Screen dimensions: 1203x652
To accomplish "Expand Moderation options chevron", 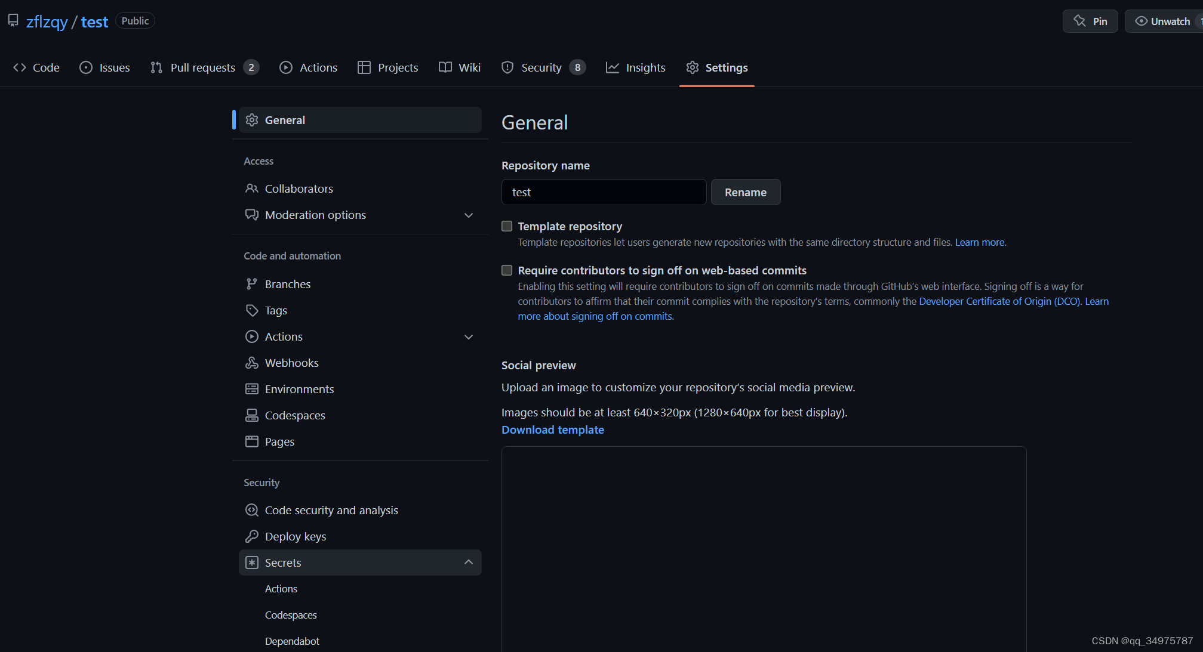I will [x=469, y=215].
